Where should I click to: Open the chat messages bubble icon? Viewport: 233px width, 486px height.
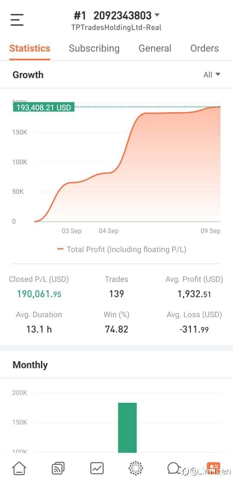pos(174,468)
